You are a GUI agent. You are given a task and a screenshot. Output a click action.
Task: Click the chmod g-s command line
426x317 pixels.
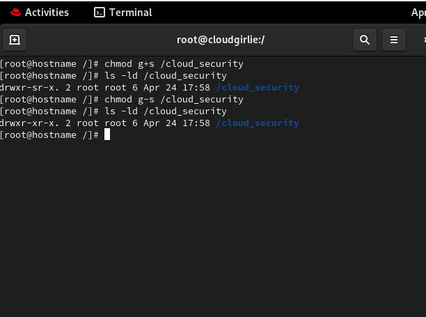coord(174,100)
